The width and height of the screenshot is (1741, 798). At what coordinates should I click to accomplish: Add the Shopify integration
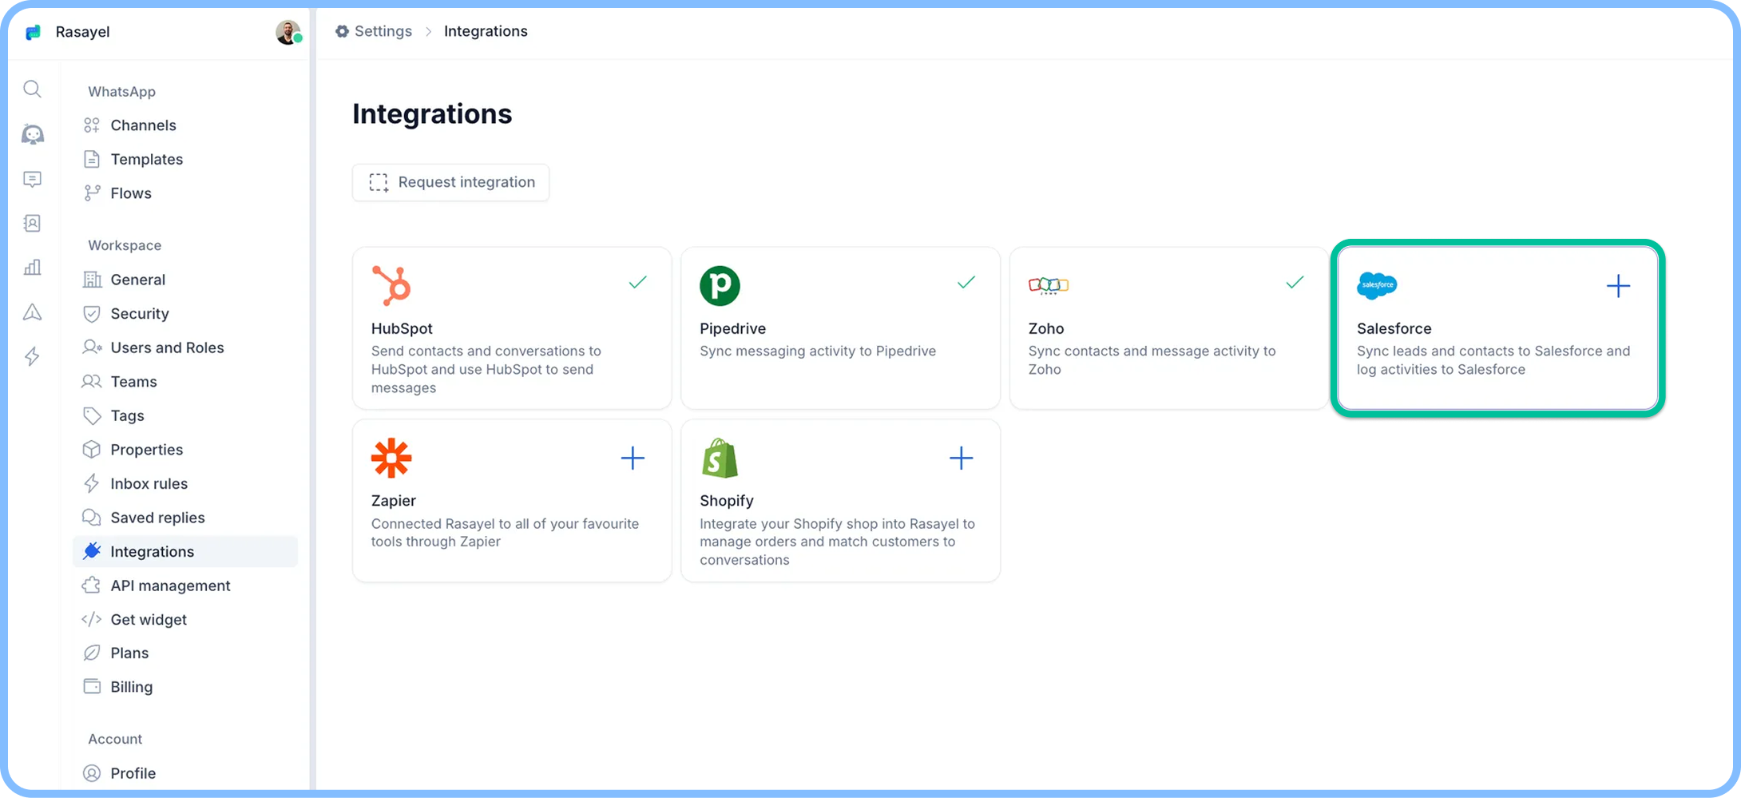(x=962, y=458)
